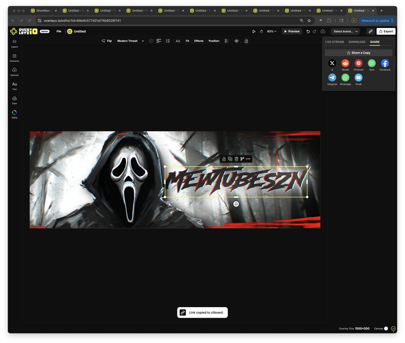Open the Select brand dropdown
The height and width of the screenshot is (343, 405).
345,31
